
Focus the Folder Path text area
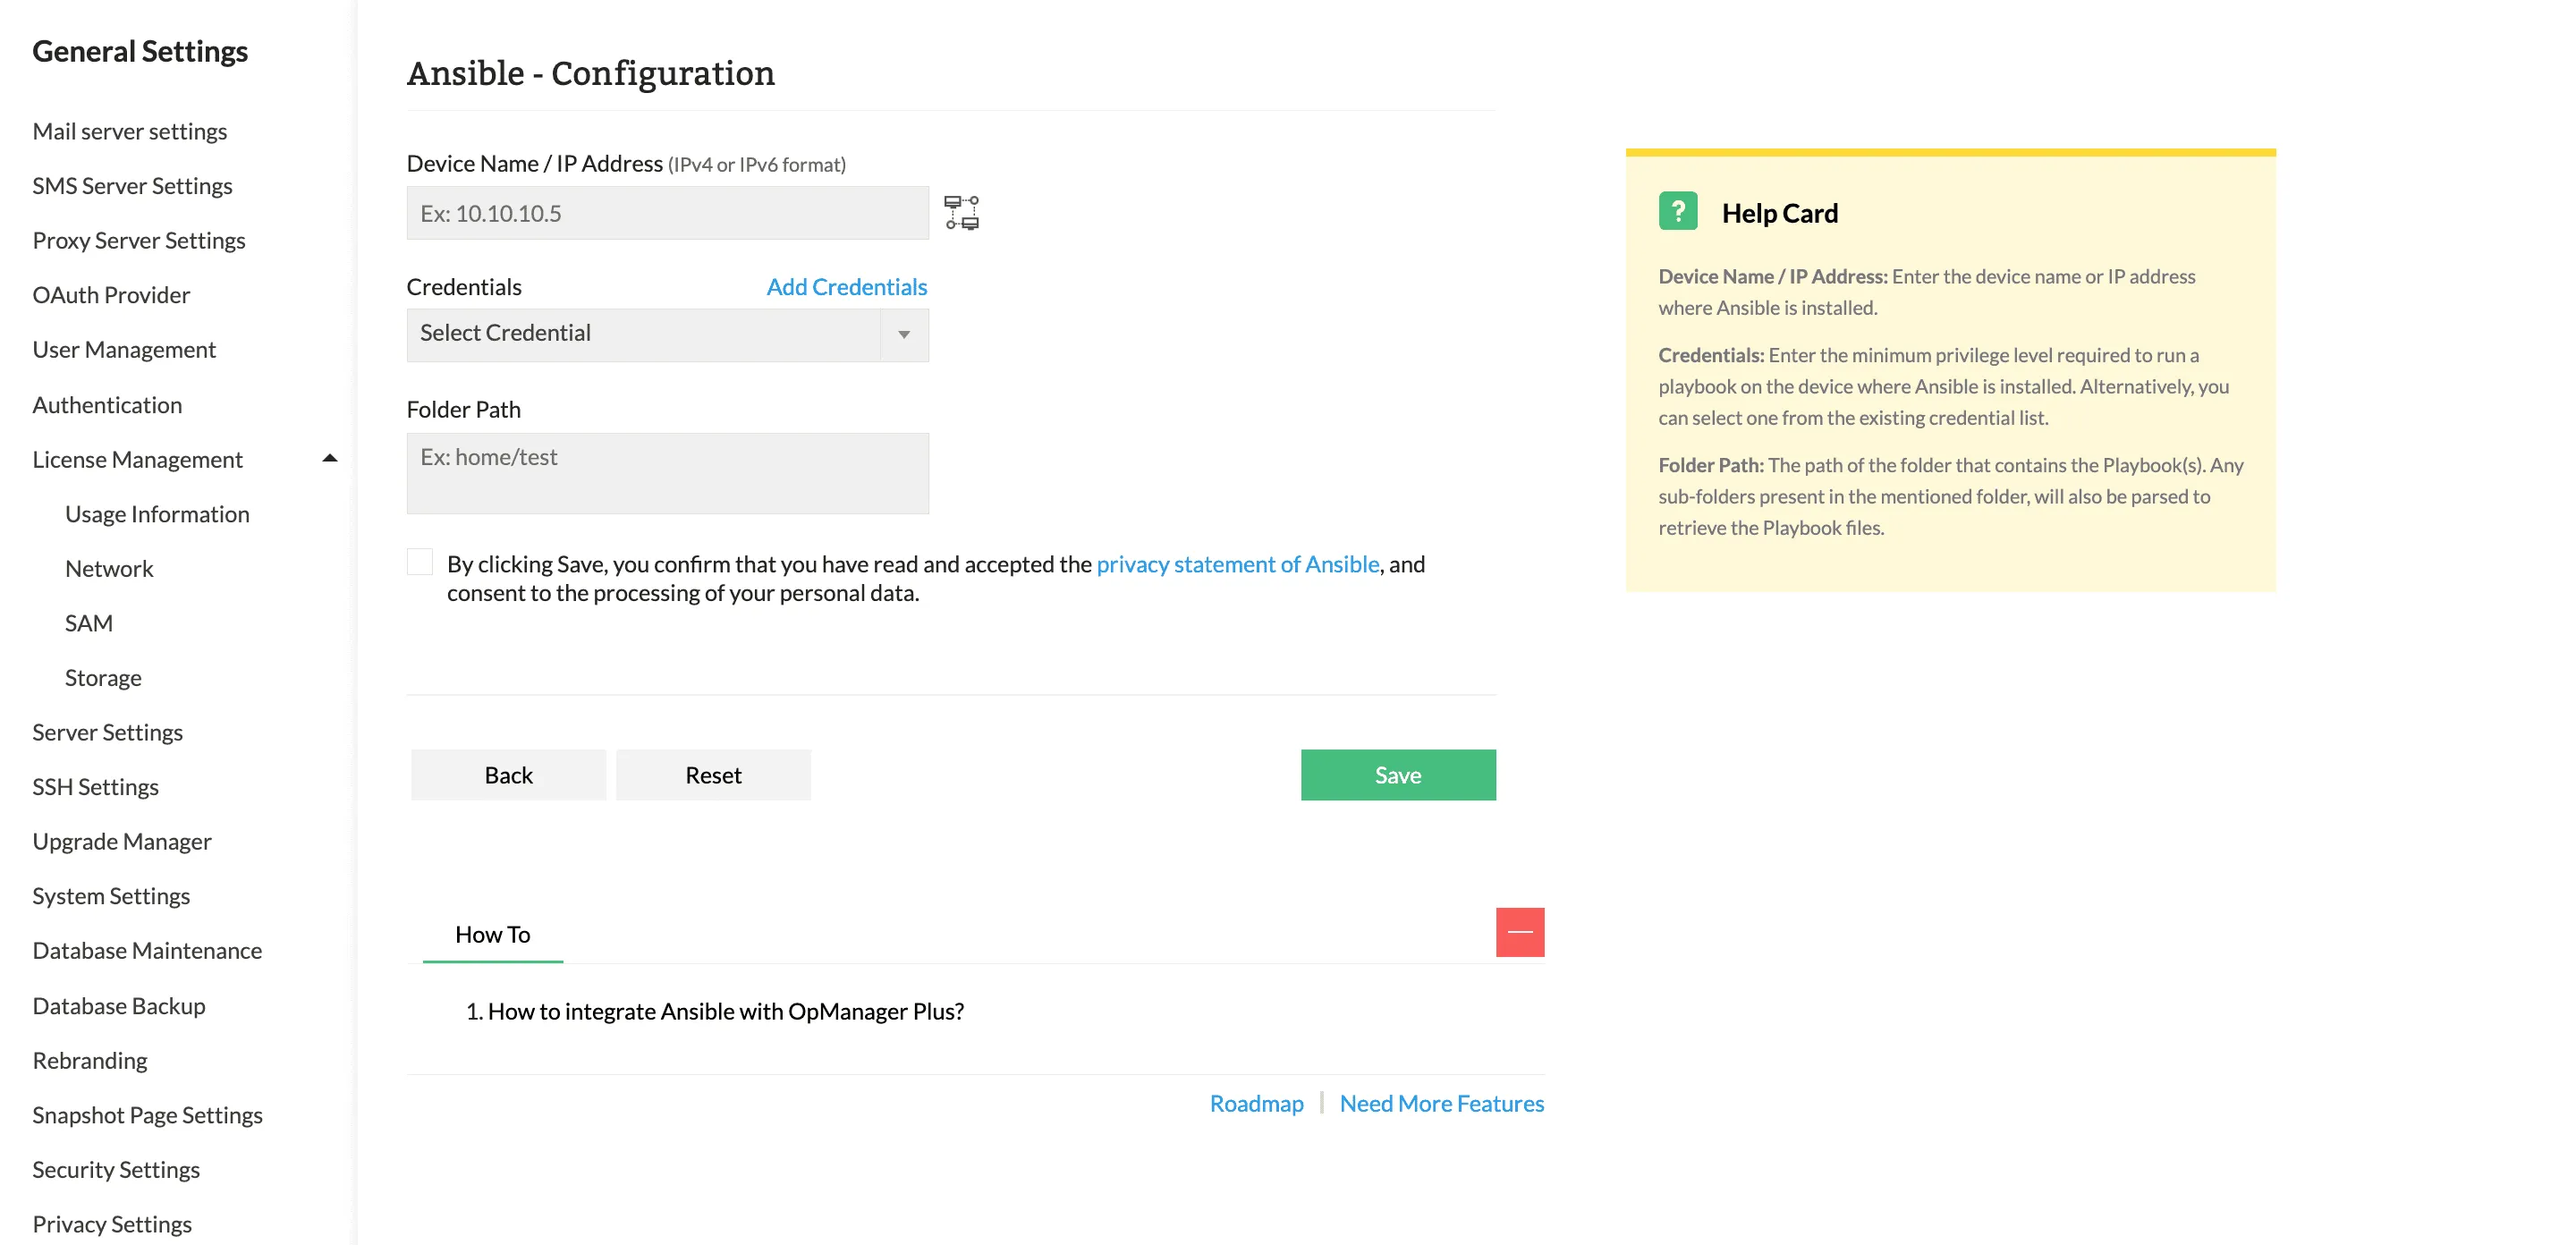click(667, 473)
